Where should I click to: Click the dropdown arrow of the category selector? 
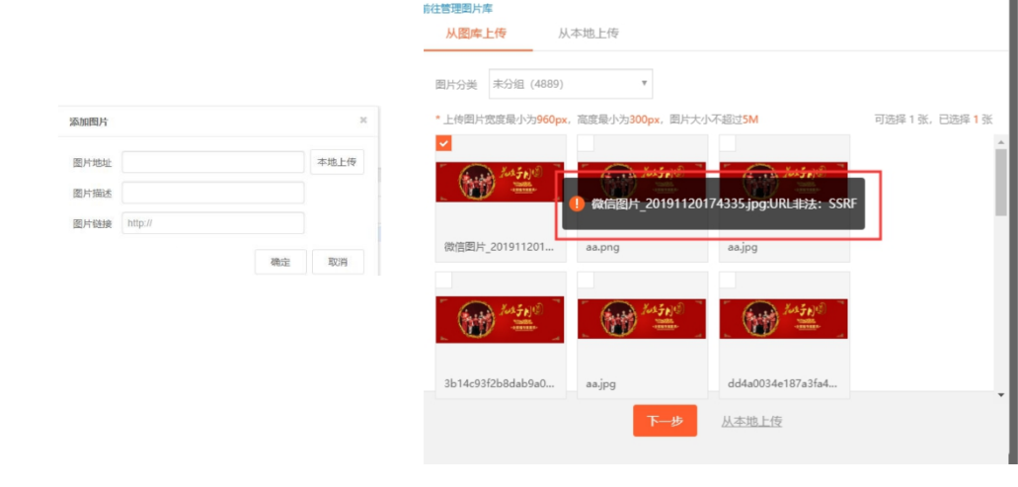click(x=644, y=84)
